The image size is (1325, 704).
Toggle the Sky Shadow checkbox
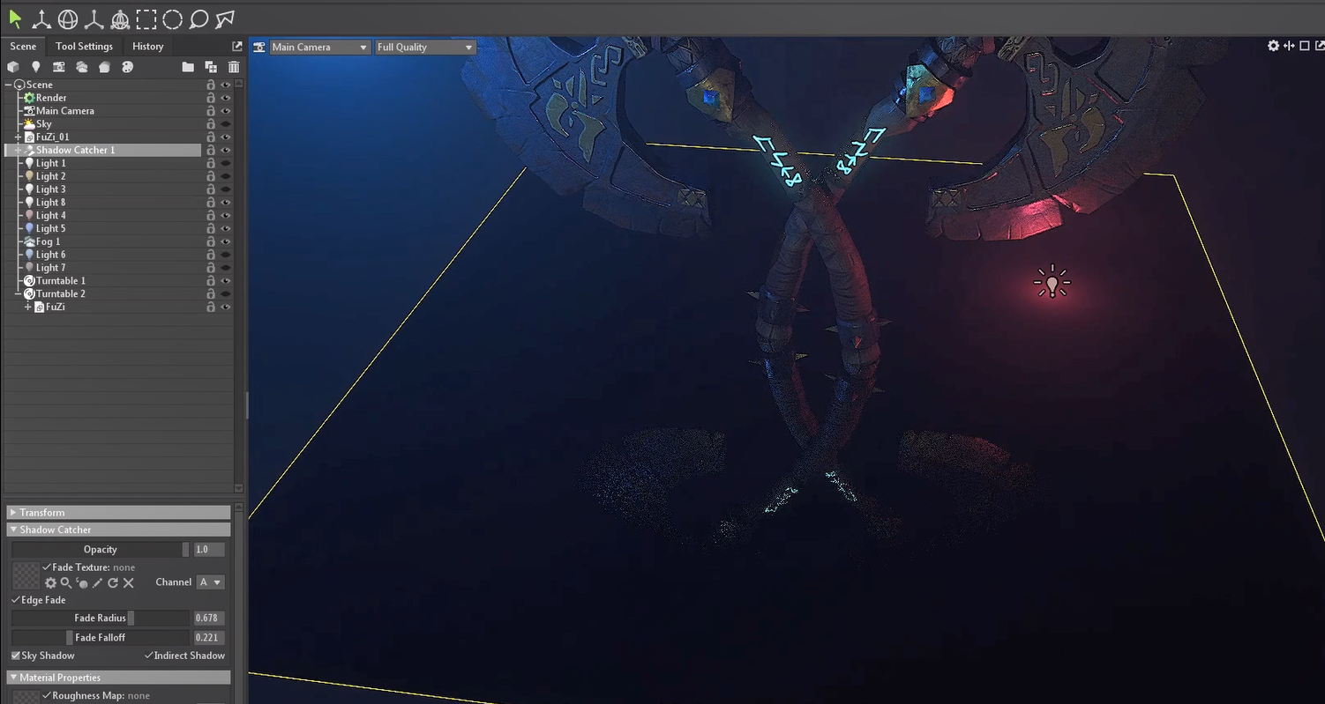coord(16,656)
